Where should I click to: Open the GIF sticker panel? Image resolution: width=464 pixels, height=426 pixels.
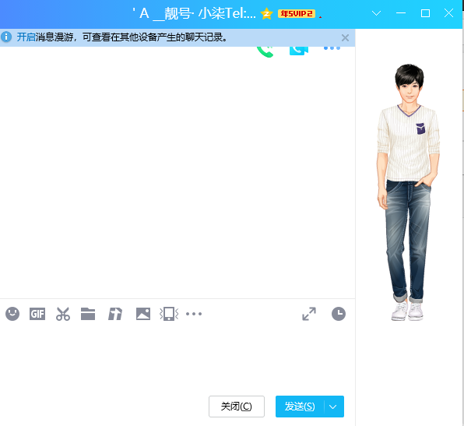pyautogui.click(x=37, y=314)
